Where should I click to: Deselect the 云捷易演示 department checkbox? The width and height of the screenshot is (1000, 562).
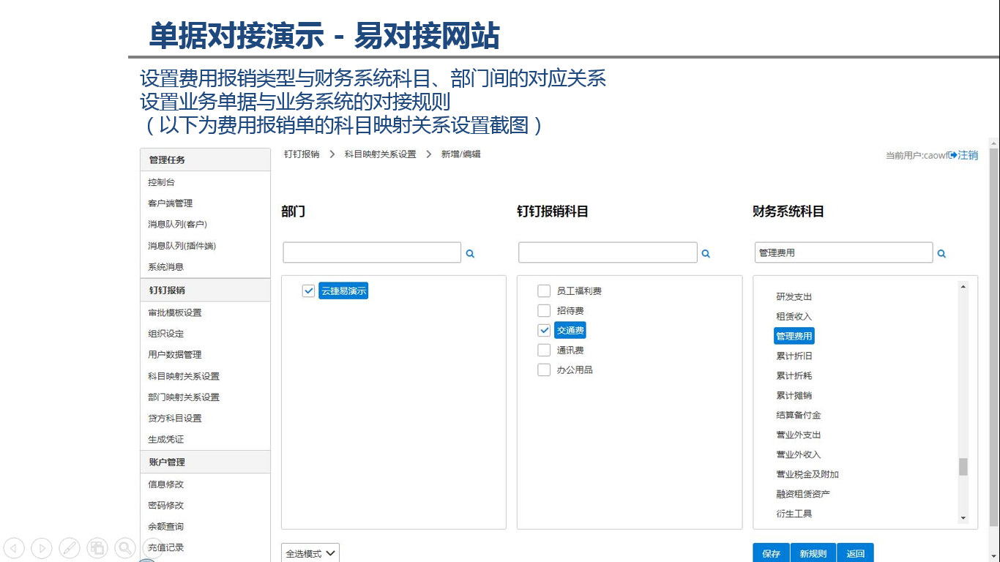308,291
